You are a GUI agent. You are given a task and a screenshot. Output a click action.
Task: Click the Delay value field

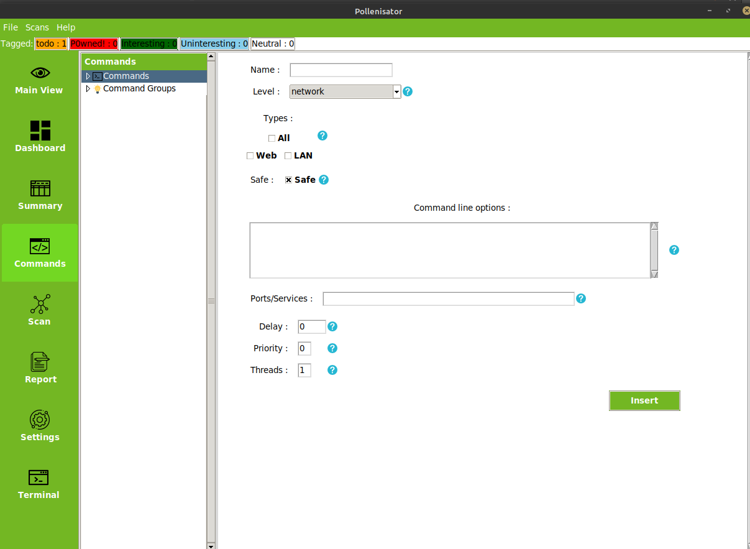pyautogui.click(x=312, y=326)
